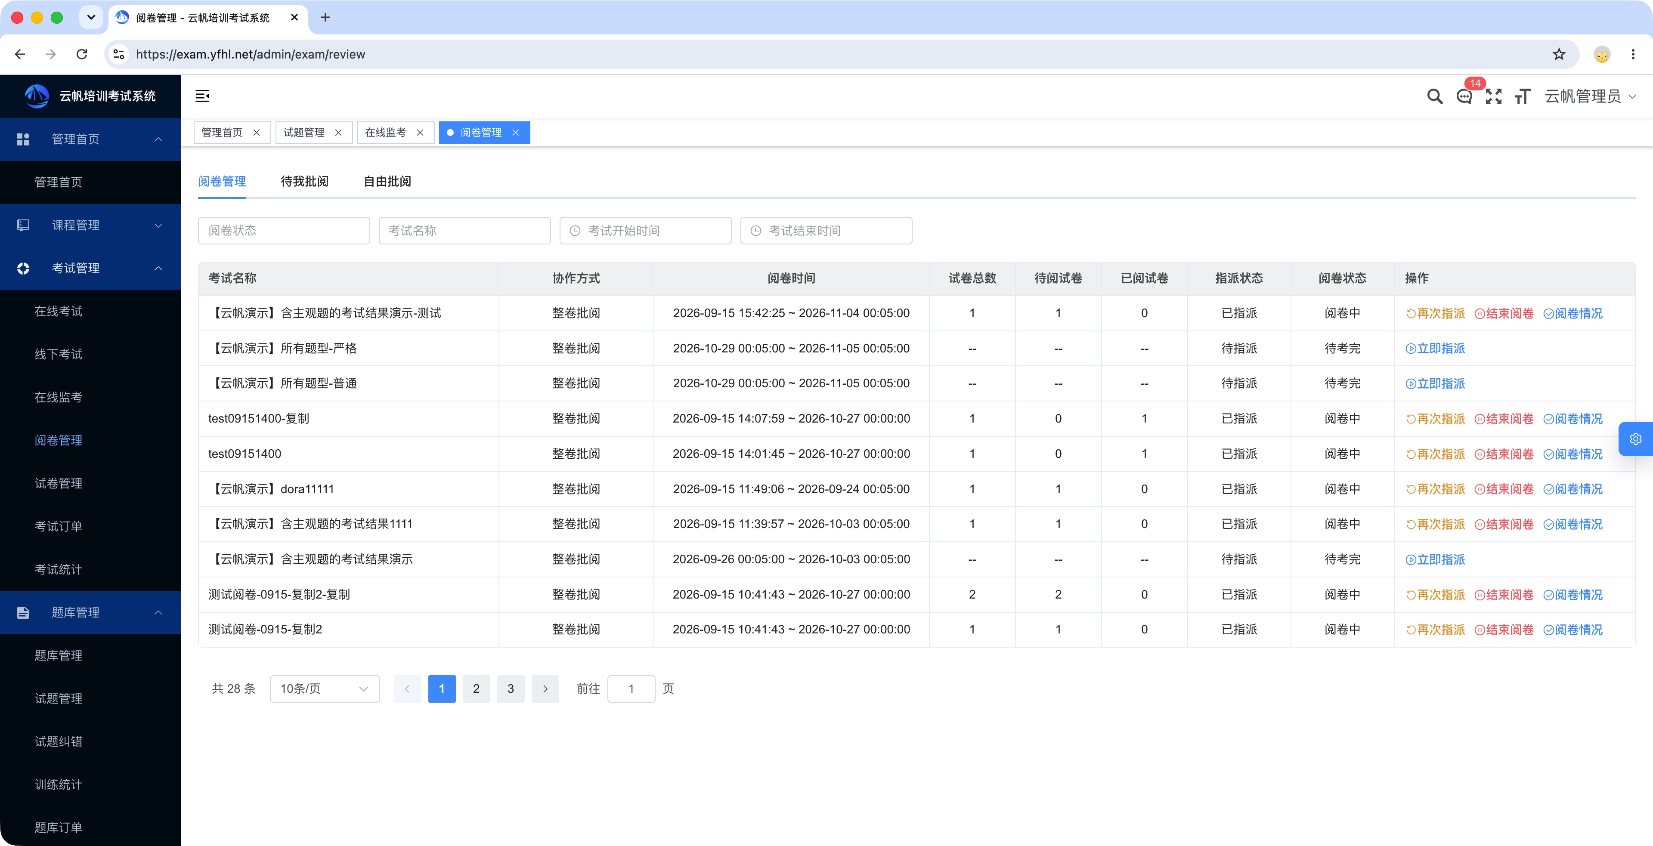Viewport: 1653px width, 846px height.
Task: Open the search magnifier icon
Action: click(1435, 96)
